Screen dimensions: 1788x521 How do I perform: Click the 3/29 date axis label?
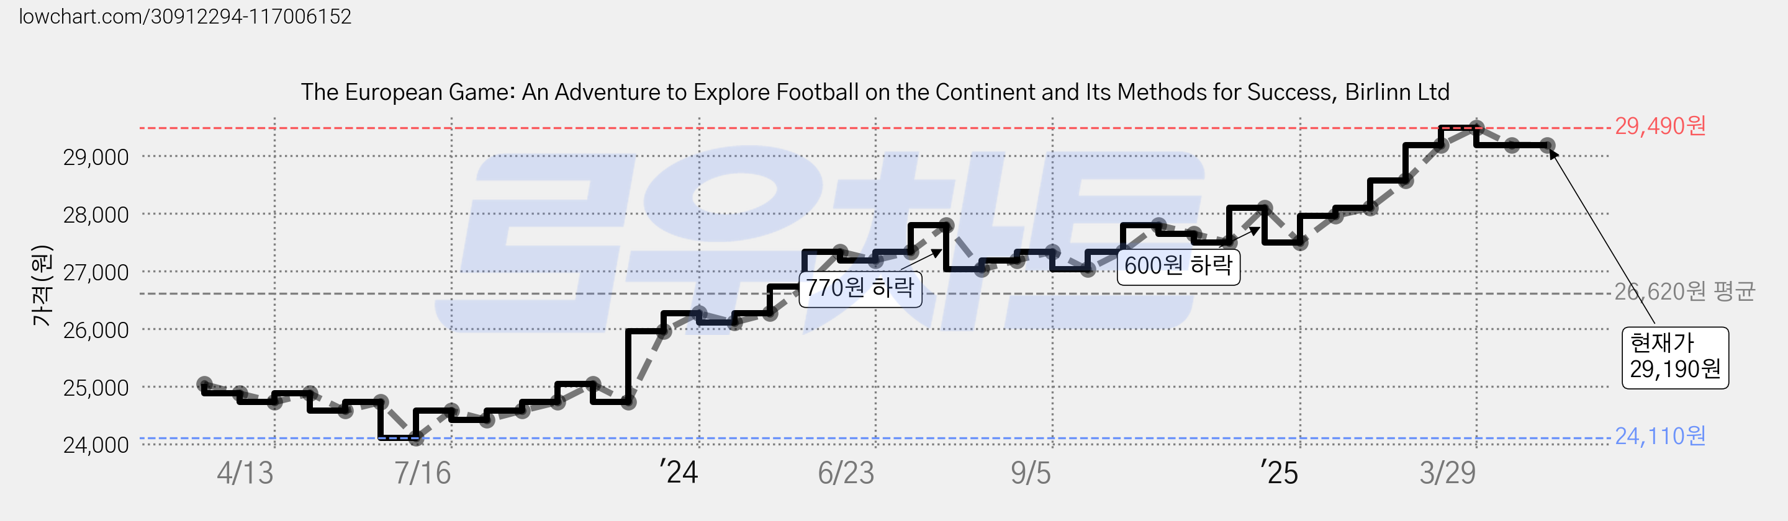coord(1447,473)
